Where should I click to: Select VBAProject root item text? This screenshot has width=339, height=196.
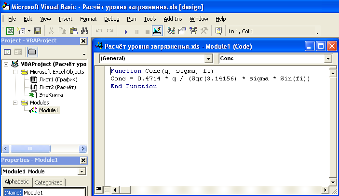(x=54, y=64)
